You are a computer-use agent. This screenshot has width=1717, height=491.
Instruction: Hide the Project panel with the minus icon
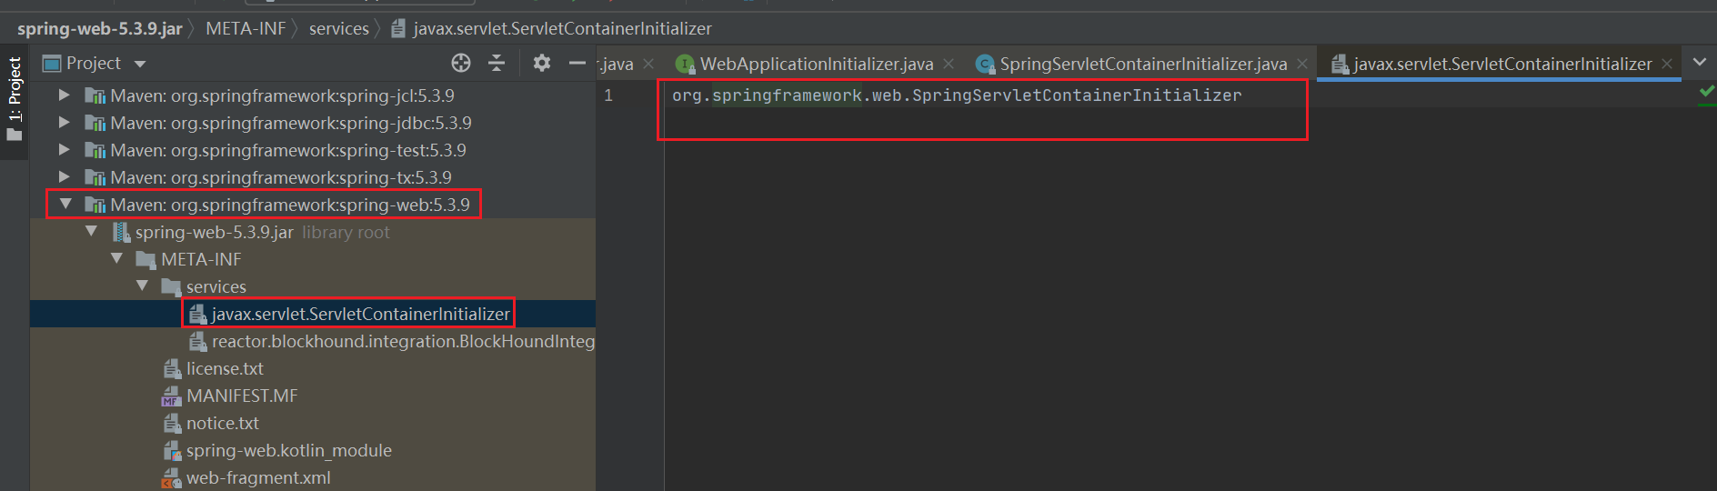[x=577, y=63]
